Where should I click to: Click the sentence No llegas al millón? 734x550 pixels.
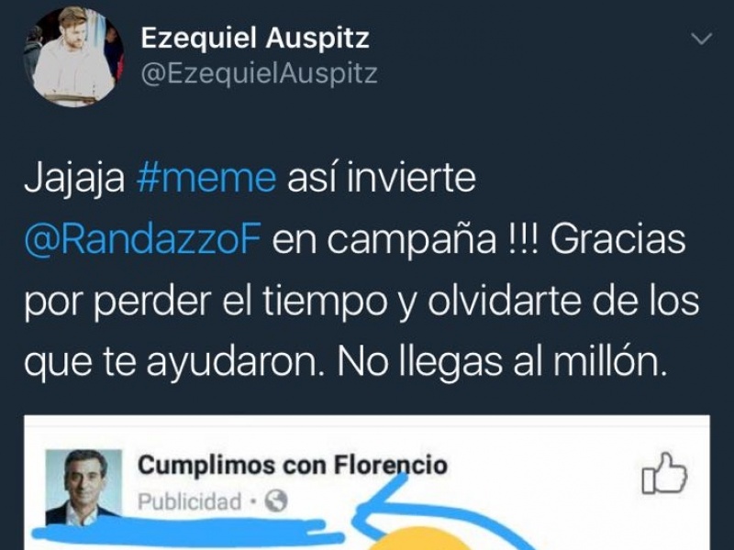(x=501, y=362)
